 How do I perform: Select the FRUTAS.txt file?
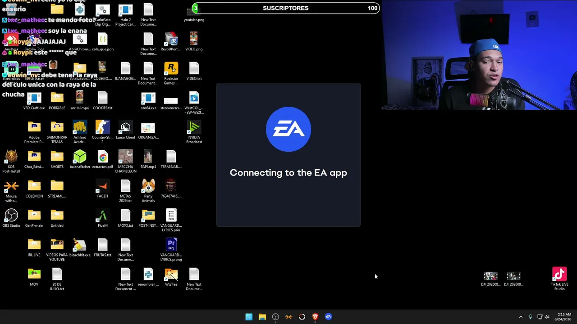point(103,245)
